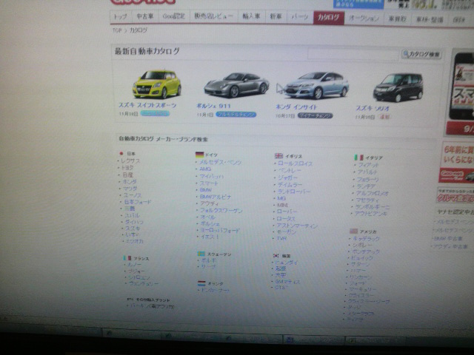Screen dimensions: 474x355
Task: Open the トップ navigation tab
Action: (120, 16)
